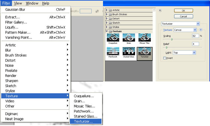This screenshot has width=210, height=126.
Task: Open the Distort submenu
Action: pos(35,60)
